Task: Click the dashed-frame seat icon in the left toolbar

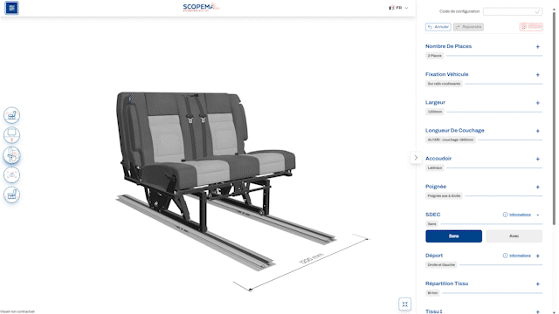Action: pyautogui.click(x=11, y=174)
